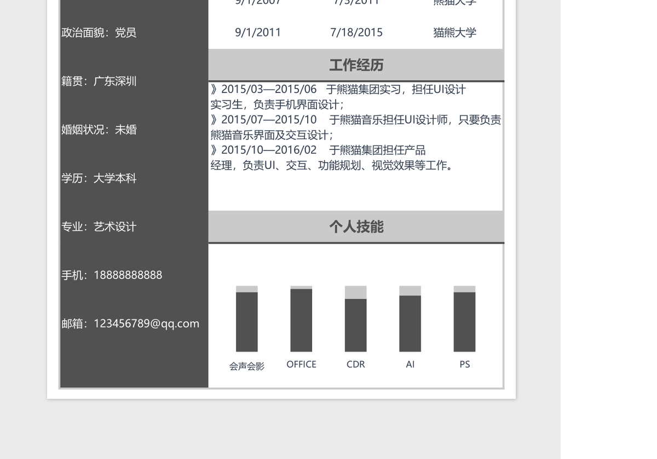Viewport: 657px width, 459px height.
Task: Click the 工作经历 section header
Action: tap(356, 65)
